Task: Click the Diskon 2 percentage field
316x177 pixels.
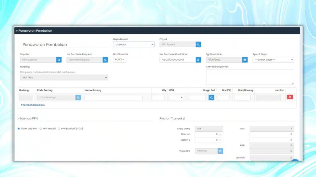Action: pos(209,140)
